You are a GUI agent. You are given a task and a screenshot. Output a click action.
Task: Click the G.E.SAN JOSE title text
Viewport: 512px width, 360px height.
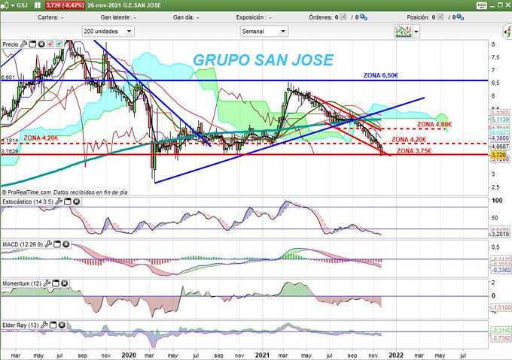coord(142,5)
